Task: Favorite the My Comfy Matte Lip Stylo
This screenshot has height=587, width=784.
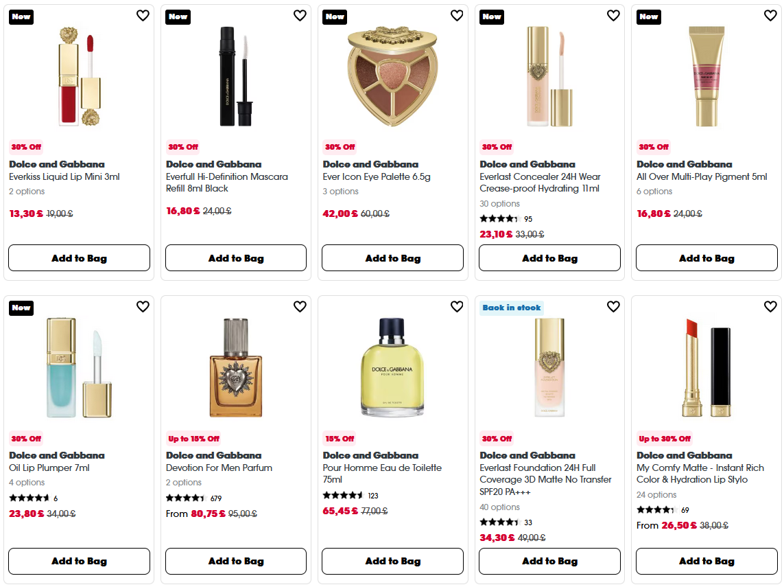Action: click(x=770, y=307)
